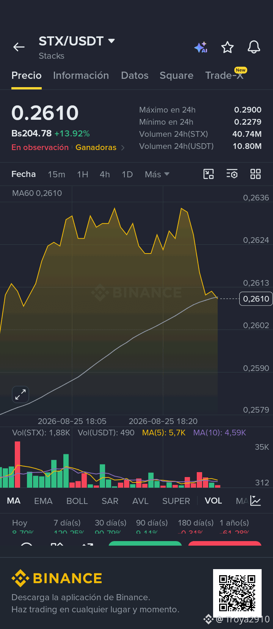The image size is (273, 629).
Task: Open the AI sparkle assistant icon
Action: point(201,47)
